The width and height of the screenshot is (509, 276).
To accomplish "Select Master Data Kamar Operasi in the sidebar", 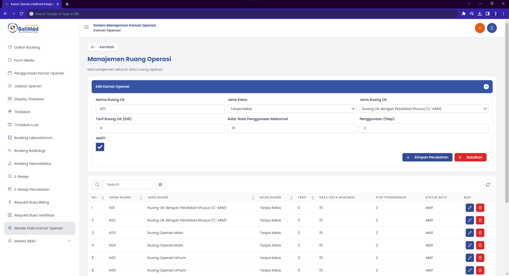I will 39,228.
